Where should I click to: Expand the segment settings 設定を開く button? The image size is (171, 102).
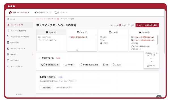(46, 88)
